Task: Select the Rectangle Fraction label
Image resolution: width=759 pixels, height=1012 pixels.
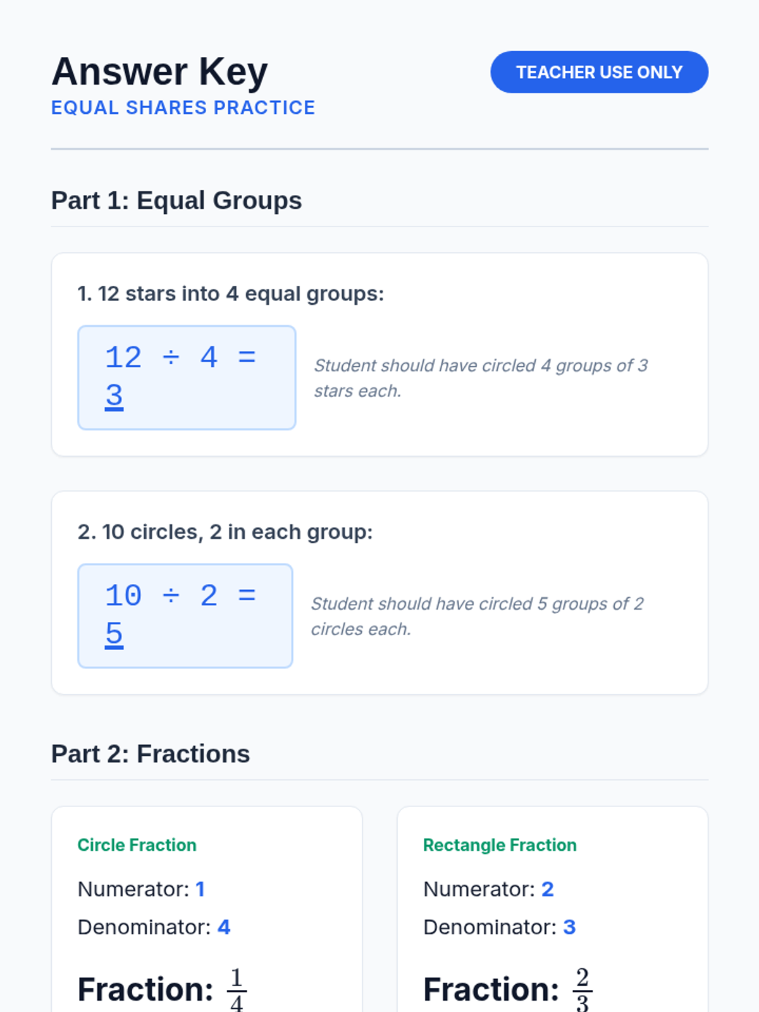Action: pyautogui.click(x=500, y=845)
